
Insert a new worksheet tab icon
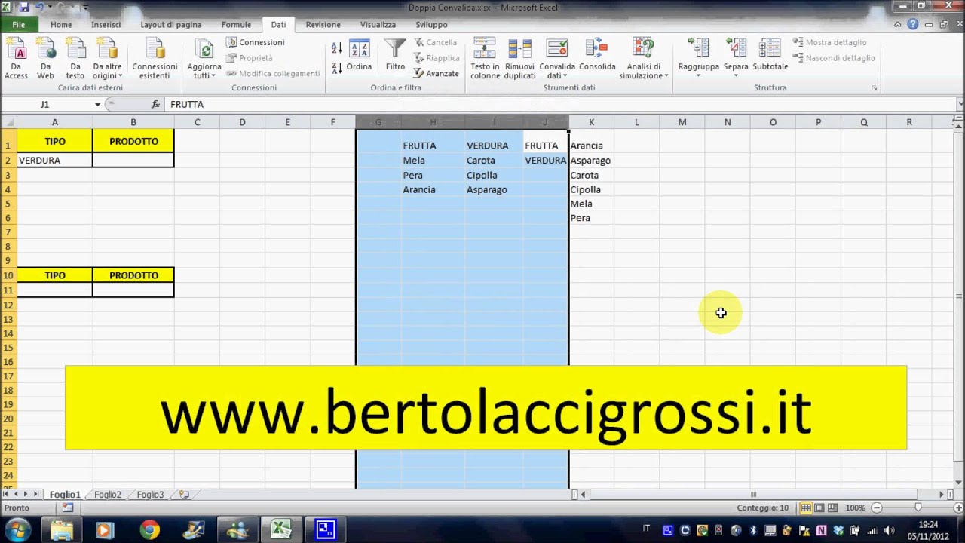[x=184, y=495]
